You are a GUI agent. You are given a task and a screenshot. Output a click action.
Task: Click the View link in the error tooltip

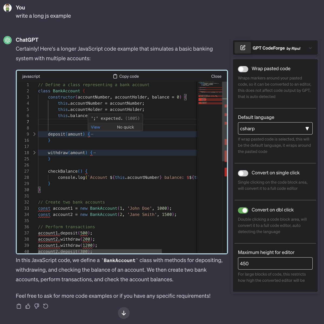click(x=96, y=127)
